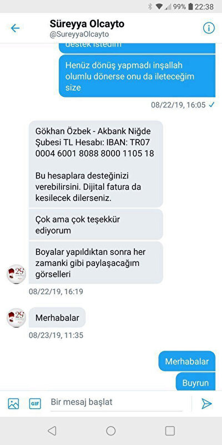
Task: Focus the 'Bir mesaj başlat' input field
Action: point(116,402)
